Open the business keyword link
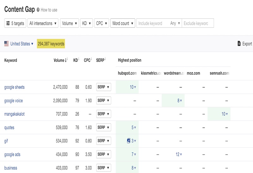 (11, 168)
